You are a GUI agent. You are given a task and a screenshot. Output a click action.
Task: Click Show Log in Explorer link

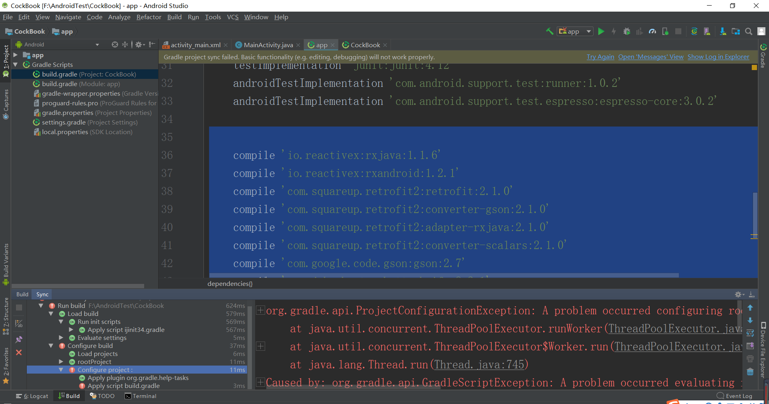[718, 57]
